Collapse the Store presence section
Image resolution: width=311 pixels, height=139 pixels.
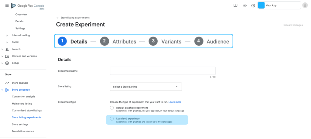tap(2, 90)
